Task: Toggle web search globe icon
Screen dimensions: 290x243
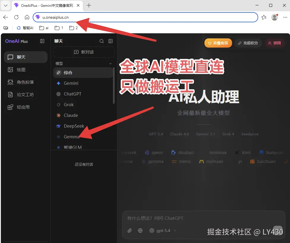Action: [140, 231]
